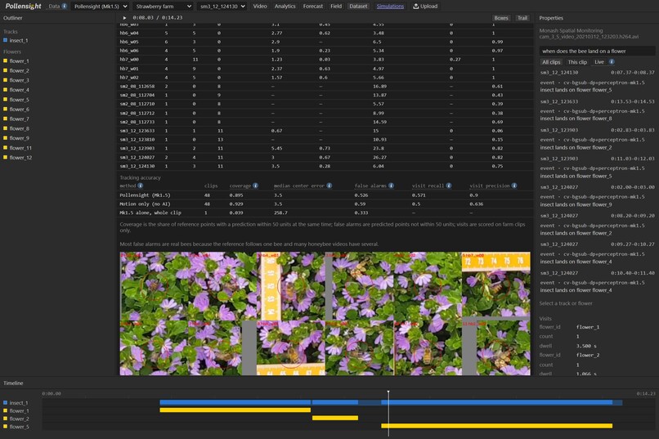Click blue square icon of insect_1 in Outliner
Screen dimensions: 659x439
[x=6, y=40]
